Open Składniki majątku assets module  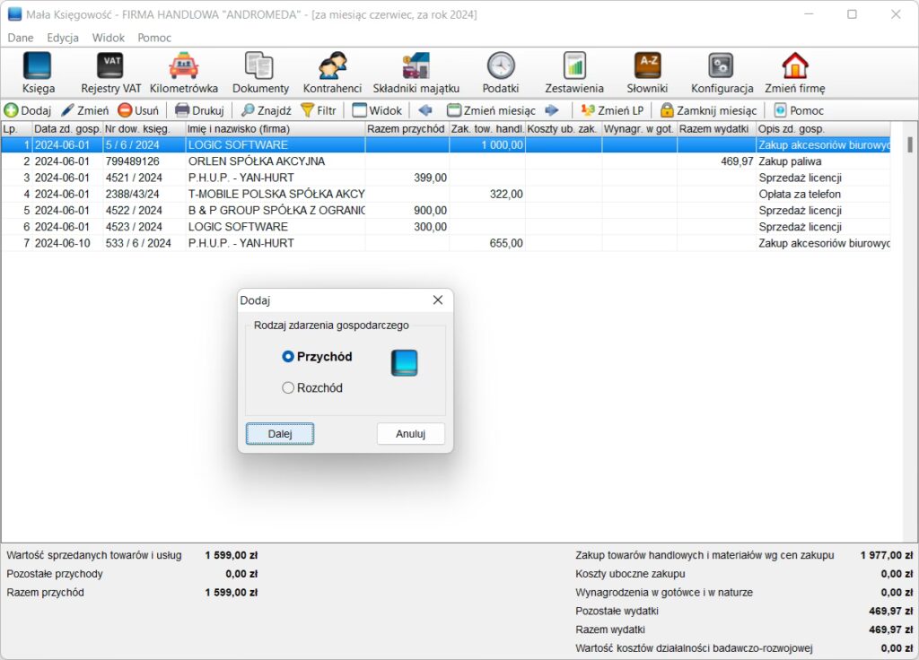416,73
